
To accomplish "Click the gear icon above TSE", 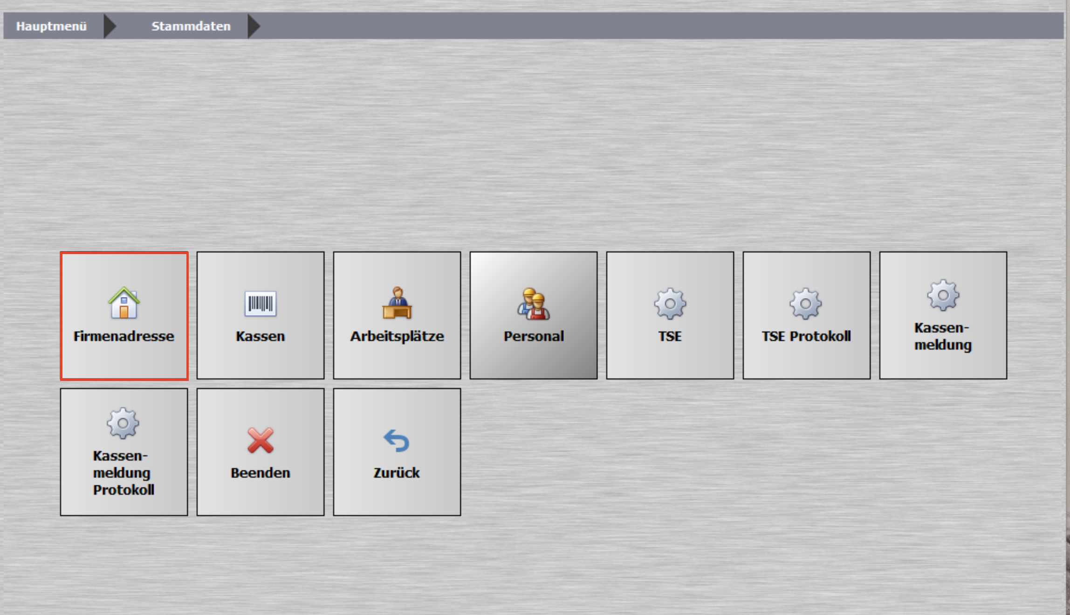I will click(x=670, y=304).
